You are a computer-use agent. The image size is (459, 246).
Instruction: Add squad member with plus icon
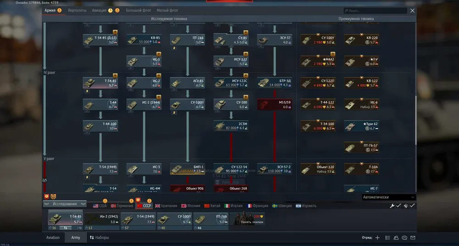[x=377, y=237]
